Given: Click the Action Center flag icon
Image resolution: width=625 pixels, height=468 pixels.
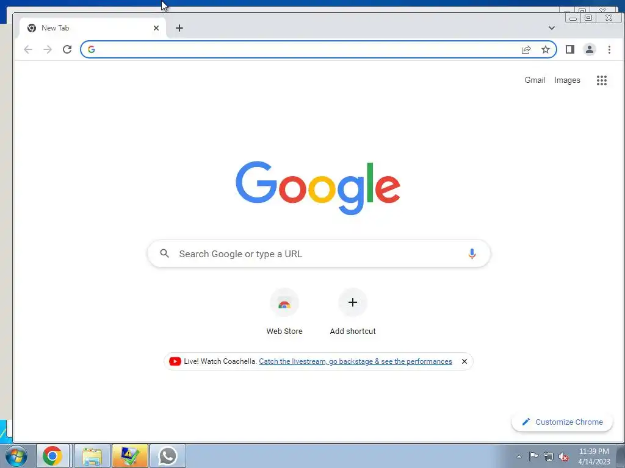Looking at the screenshot, I should (x=533, y=456).
